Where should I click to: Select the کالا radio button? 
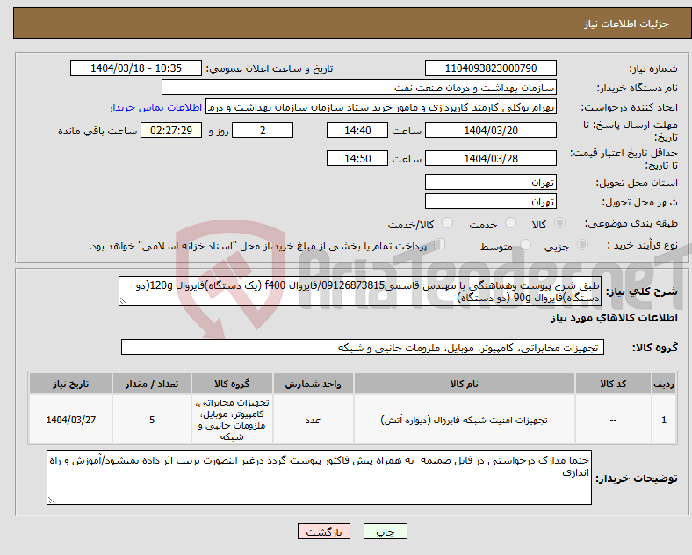559,223
